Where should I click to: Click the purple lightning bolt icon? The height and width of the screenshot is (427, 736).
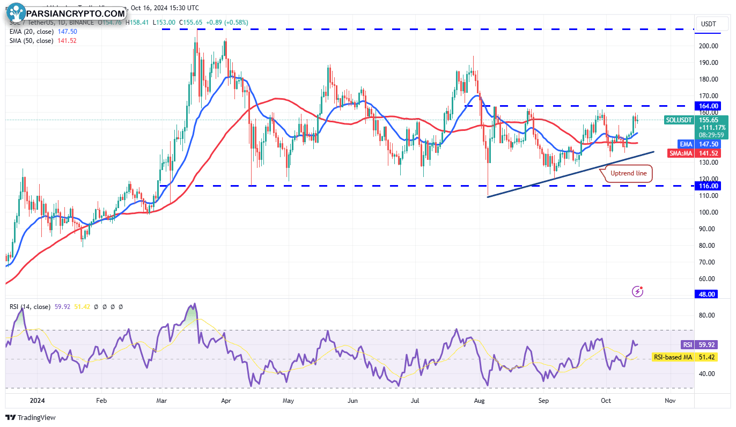tap(638, 291)
